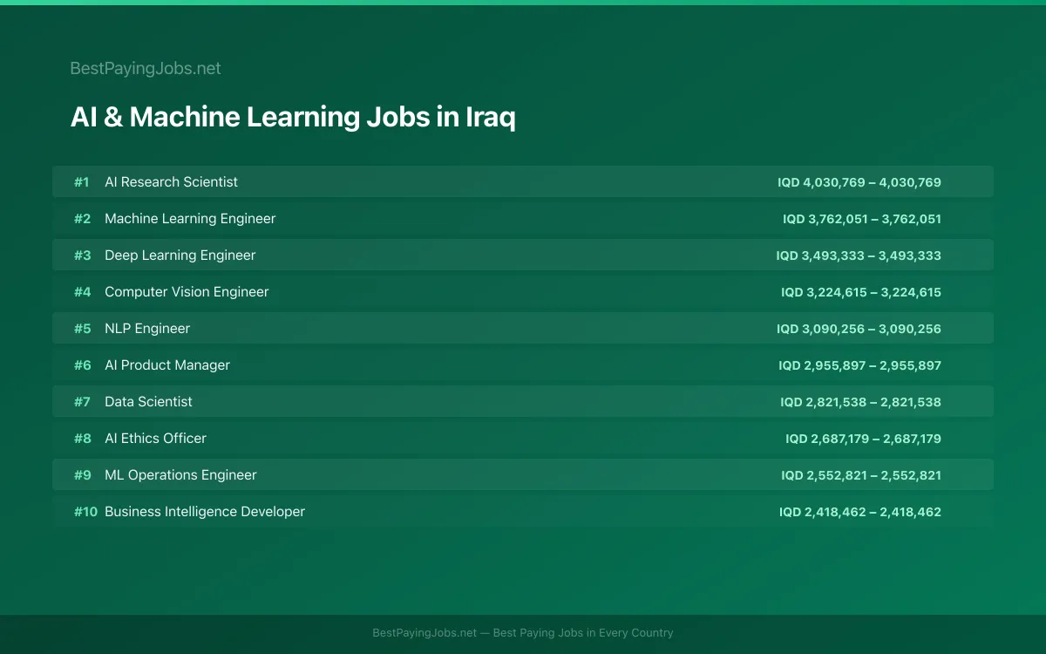Screen dimensions: 1046x654
Task: Click salary IQD 3,493,333 – 3,493,333
Action: (859, 255)
